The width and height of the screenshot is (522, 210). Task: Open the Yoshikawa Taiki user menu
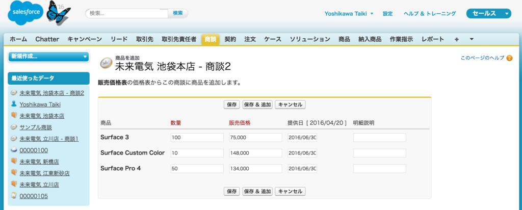[349, 14]
